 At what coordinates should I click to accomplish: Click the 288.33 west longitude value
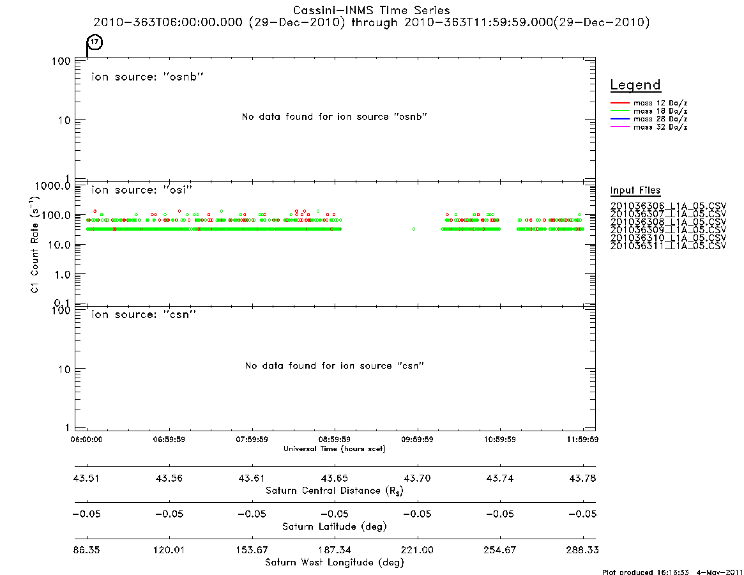point(582,550)
